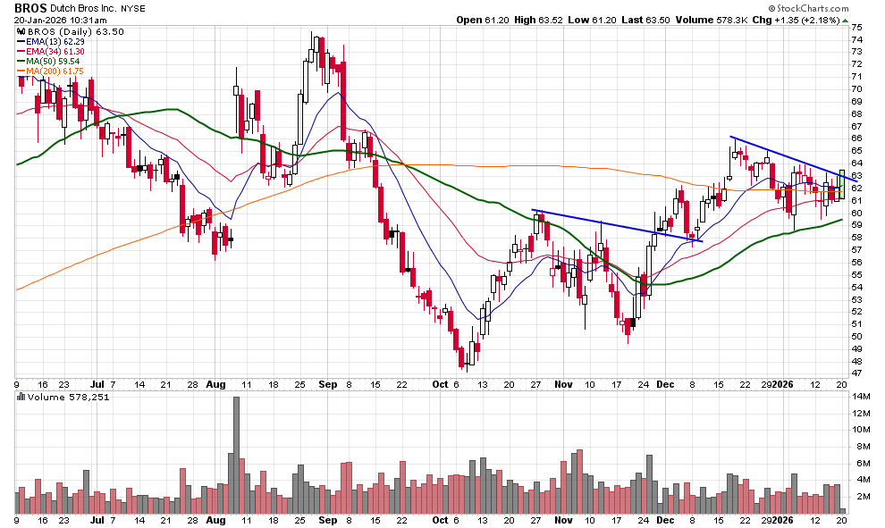Click the 20-Jan-2026 10:31am timestamp
Screen dimensions: 885x528
pos(61,20)
